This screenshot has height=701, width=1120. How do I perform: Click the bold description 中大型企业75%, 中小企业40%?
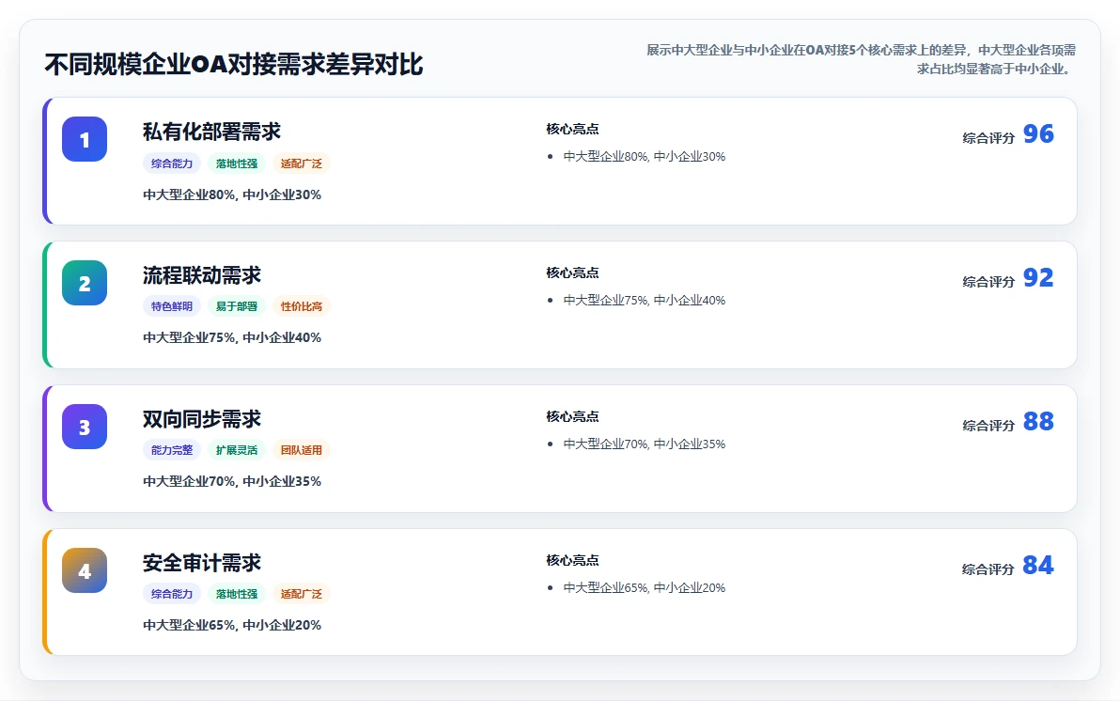coord(232,337)
